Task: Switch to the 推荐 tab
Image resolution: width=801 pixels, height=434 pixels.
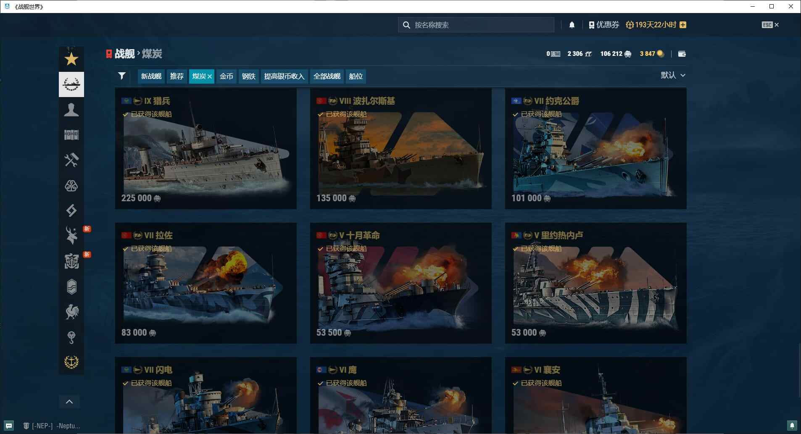Action: tap(177, 76)
